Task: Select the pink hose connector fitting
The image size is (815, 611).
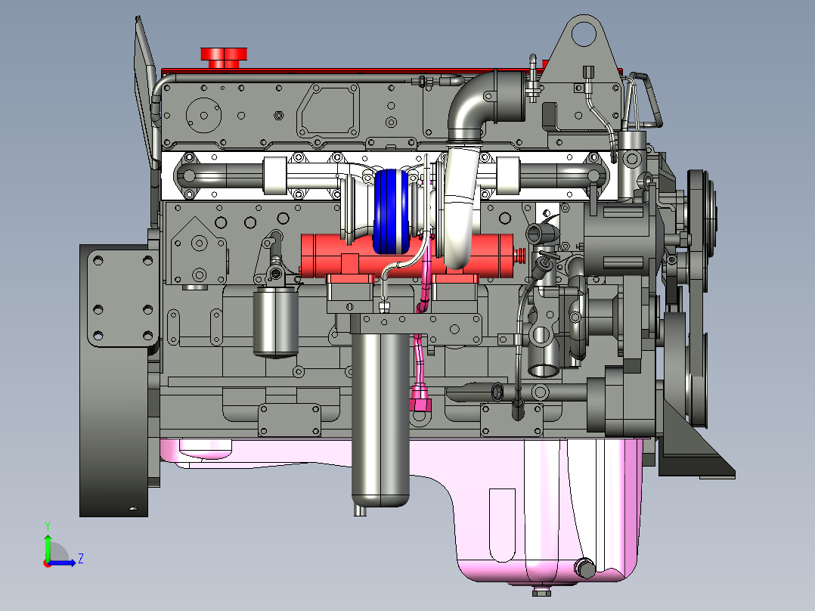Action: pyautogui.click(x=420, y=397)
